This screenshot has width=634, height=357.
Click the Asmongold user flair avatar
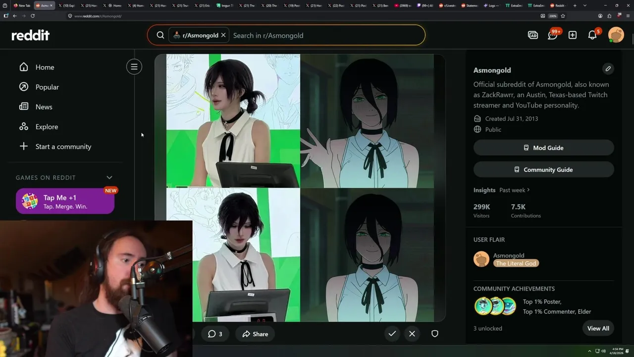coord(481,259)
